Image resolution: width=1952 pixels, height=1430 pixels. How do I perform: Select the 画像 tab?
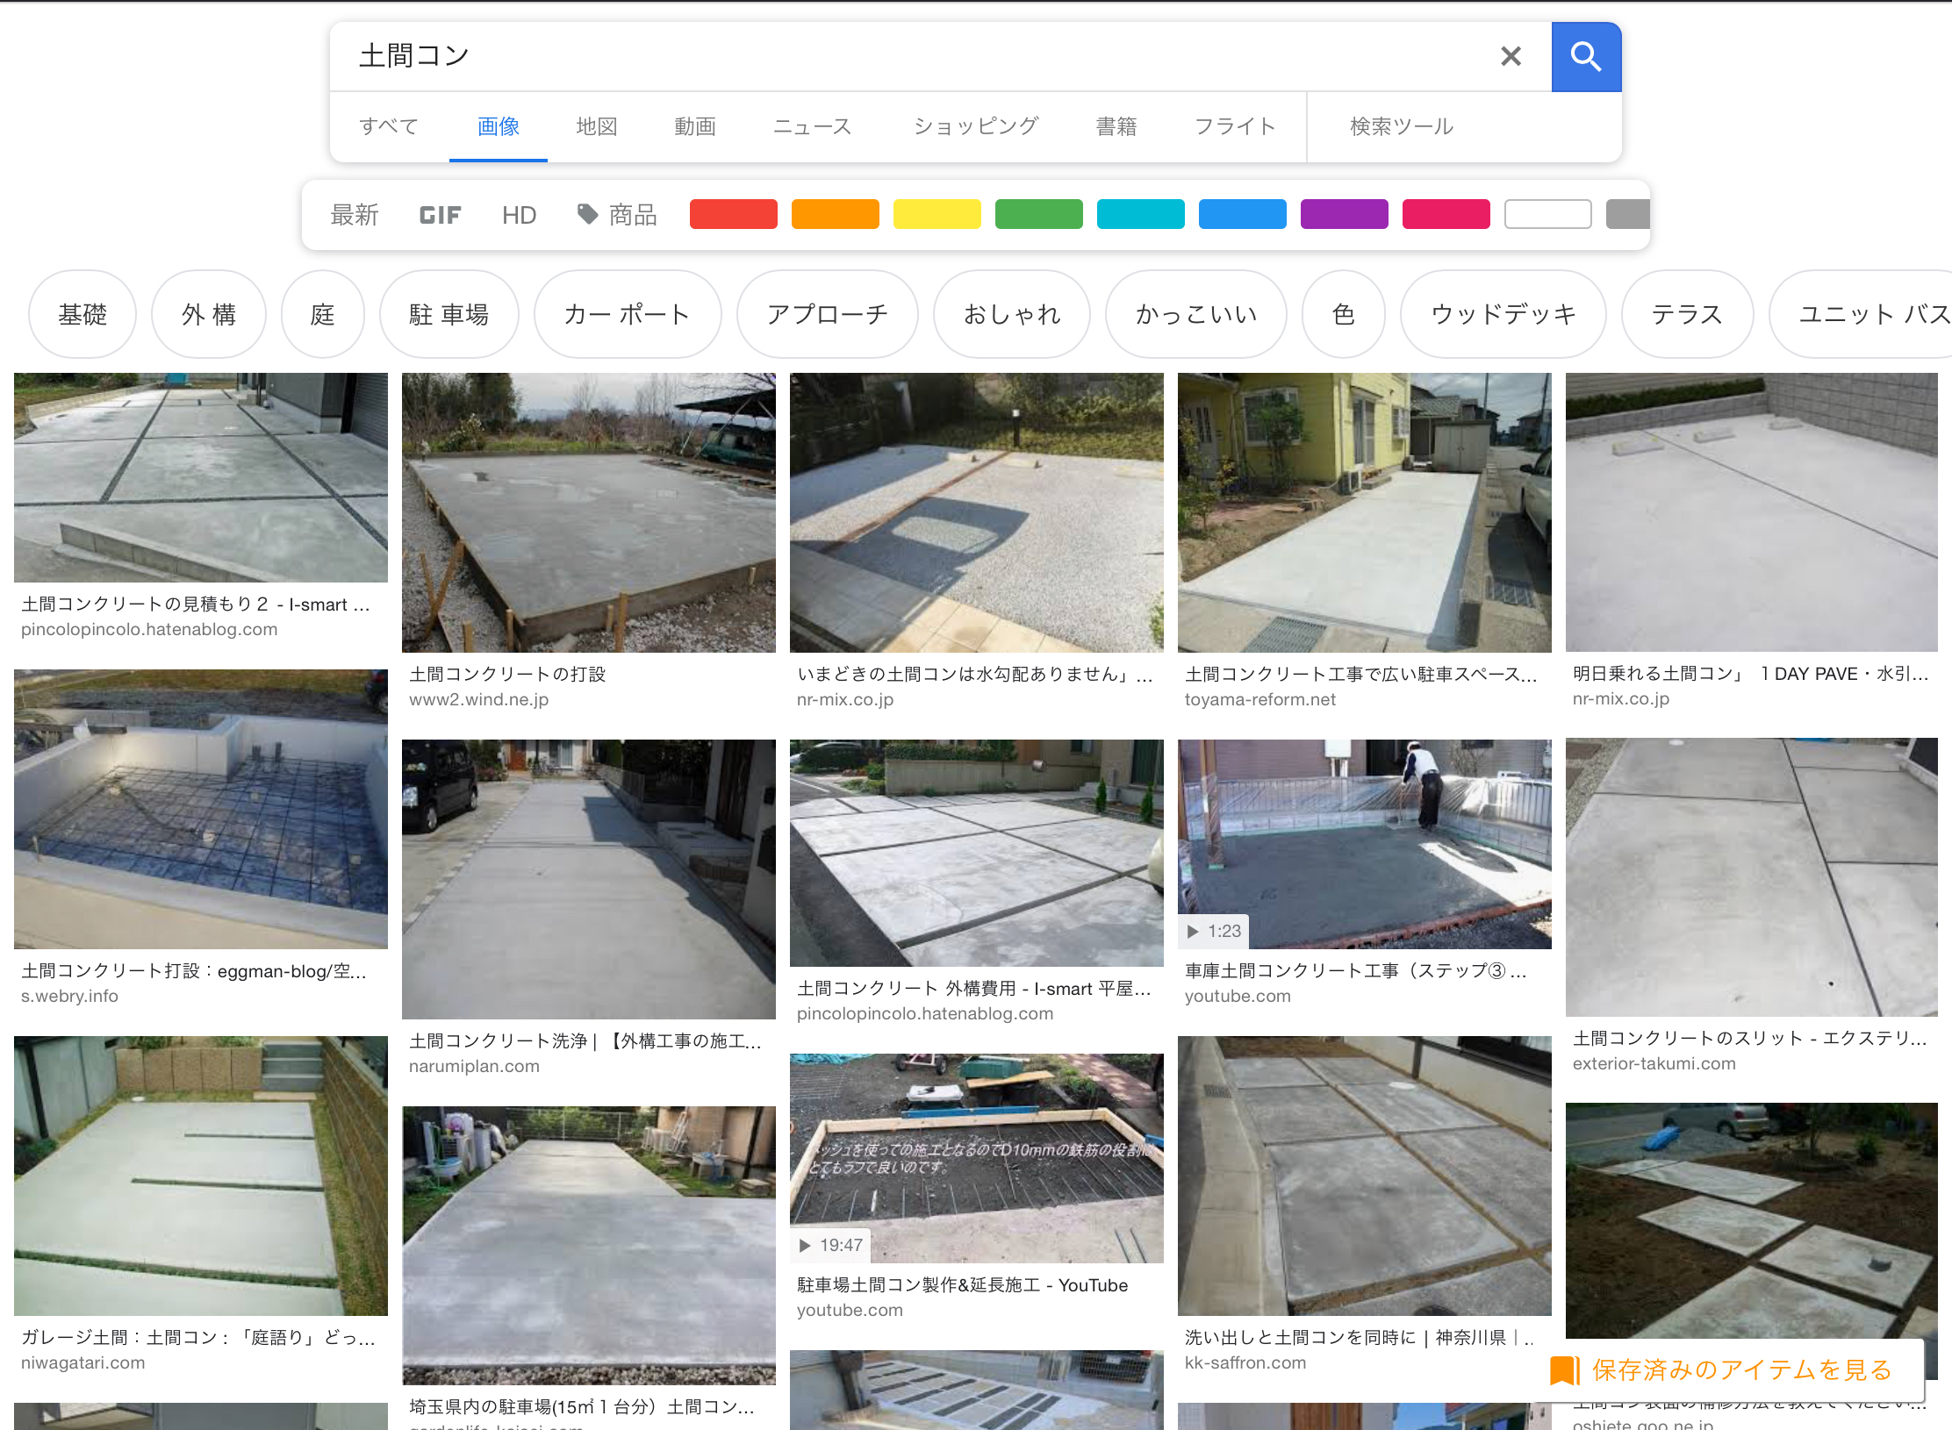499,126
